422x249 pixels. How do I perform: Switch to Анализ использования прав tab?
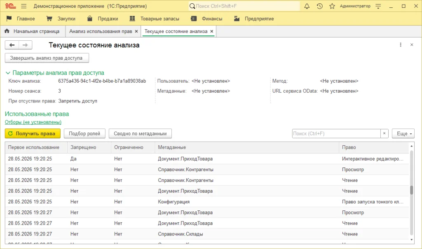click(x=101, y=31)
